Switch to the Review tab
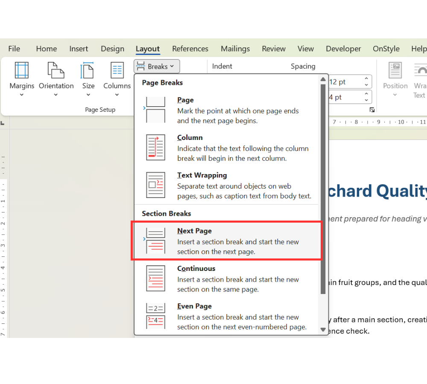The height and width of the screenshot is (384, 427). (x=274, y=49)
